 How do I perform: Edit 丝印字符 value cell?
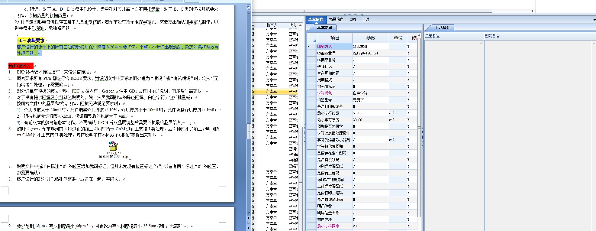click(x=371, y=47)
